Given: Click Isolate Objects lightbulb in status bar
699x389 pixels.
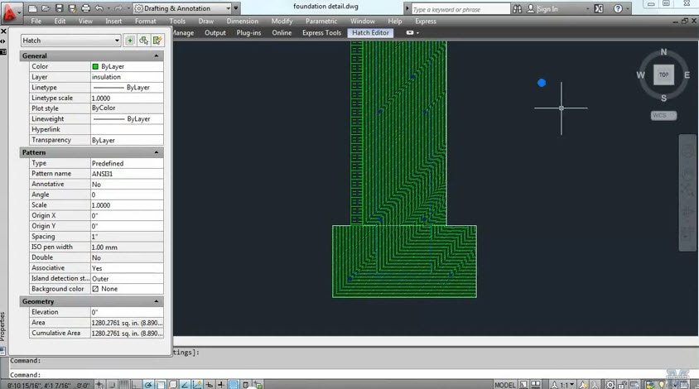Looking at the screenshot, I should coord(662,384).
